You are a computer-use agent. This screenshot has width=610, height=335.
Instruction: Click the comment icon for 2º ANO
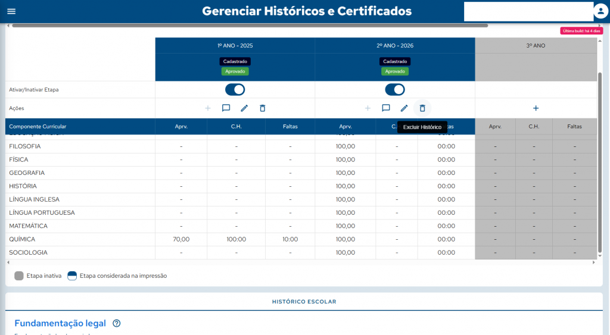[x=386, y=108]
